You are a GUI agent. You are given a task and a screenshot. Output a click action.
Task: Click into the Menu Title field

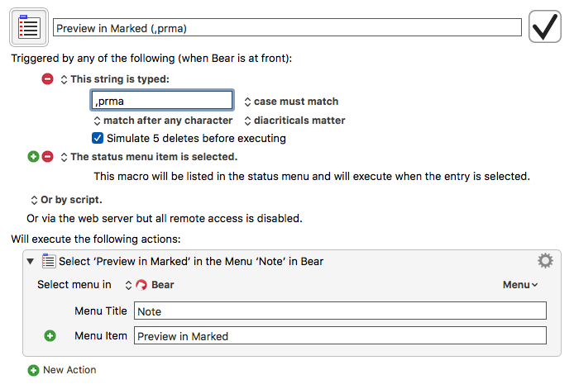(340, 311)
